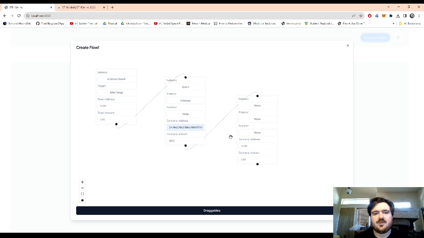Go back to the previous page

point(5,16)
